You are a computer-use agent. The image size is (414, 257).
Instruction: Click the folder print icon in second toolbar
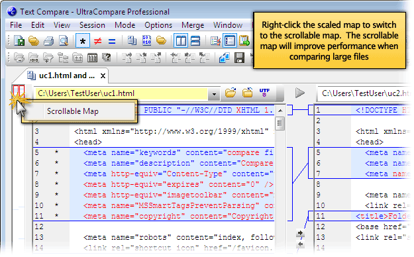[19, 58]
